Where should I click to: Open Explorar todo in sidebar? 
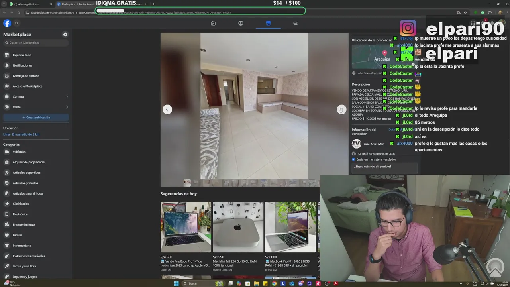pos(36,55)
